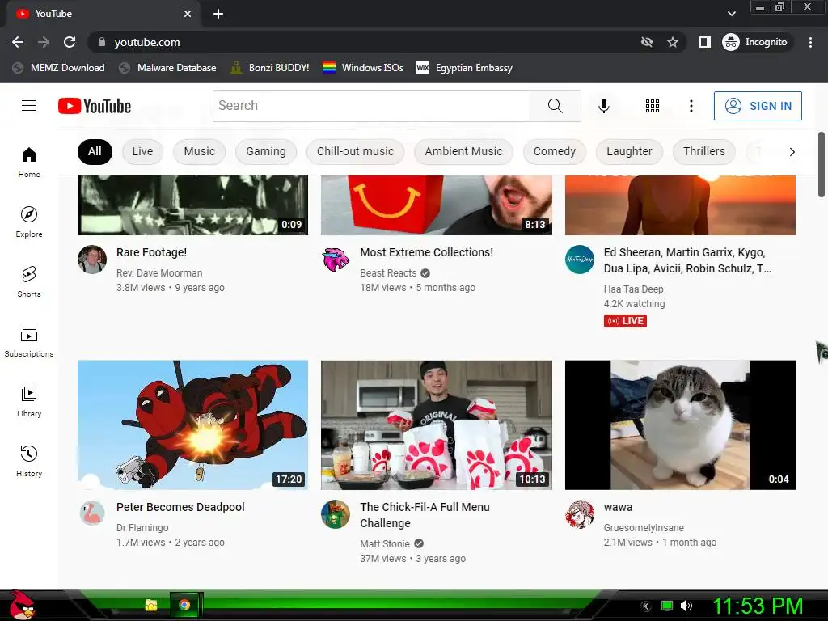Click the YouTube logo
This screenshot has width=828, height=621.
point(95,106)
